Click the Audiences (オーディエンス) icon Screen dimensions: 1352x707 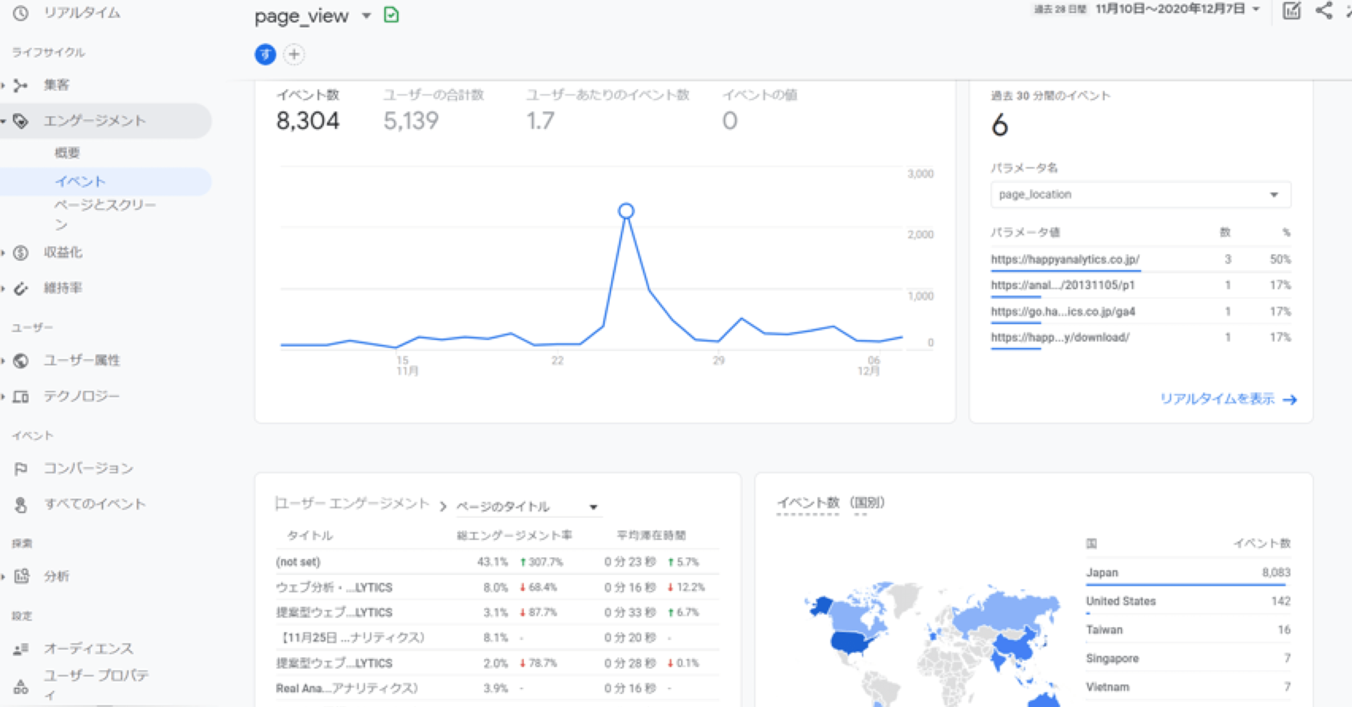pyautogui.click(x=20, y=649)
